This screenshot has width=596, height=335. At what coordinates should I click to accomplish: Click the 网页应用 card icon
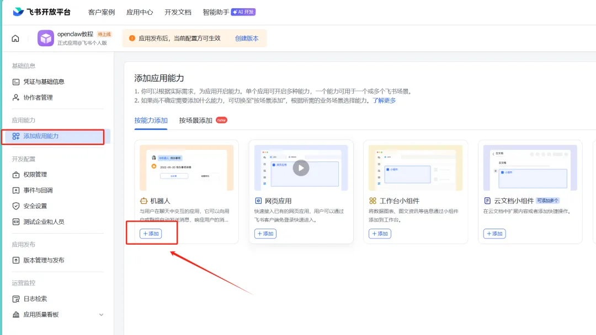tap(258, 201)
